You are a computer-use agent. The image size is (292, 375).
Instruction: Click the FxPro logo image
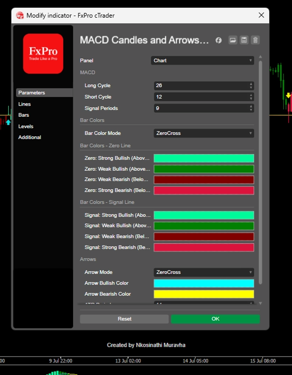click(43, 54)
